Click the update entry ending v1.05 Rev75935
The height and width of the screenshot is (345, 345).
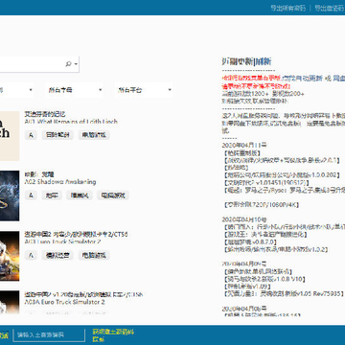(284, 294)
